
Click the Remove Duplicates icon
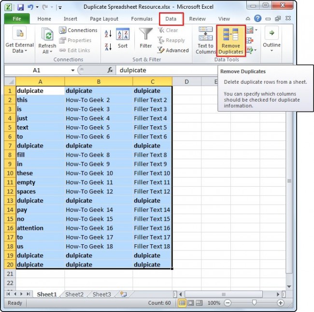tap(231, 34)
